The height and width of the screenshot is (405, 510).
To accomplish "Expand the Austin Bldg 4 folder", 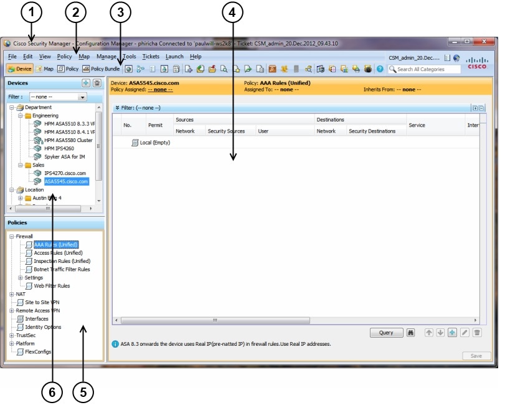I will coord(20,198).
